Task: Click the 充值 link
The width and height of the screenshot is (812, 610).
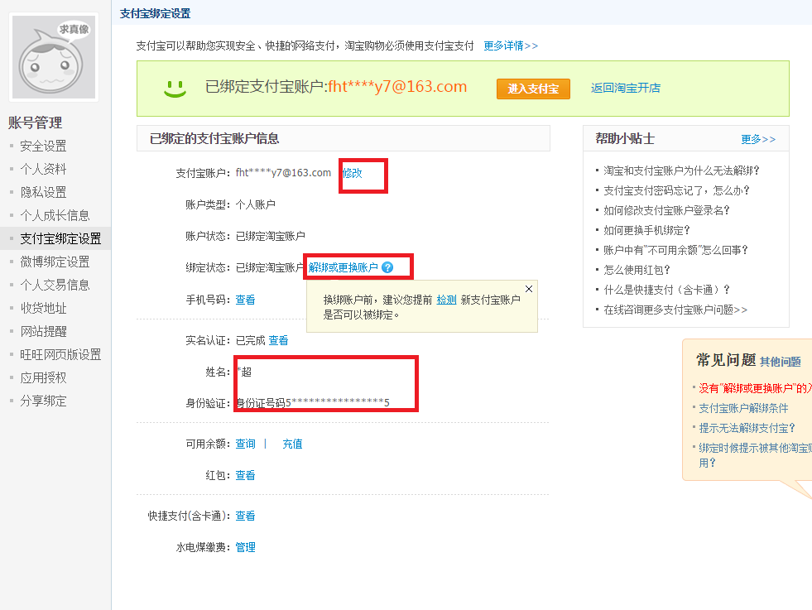Action: point(292,444)
